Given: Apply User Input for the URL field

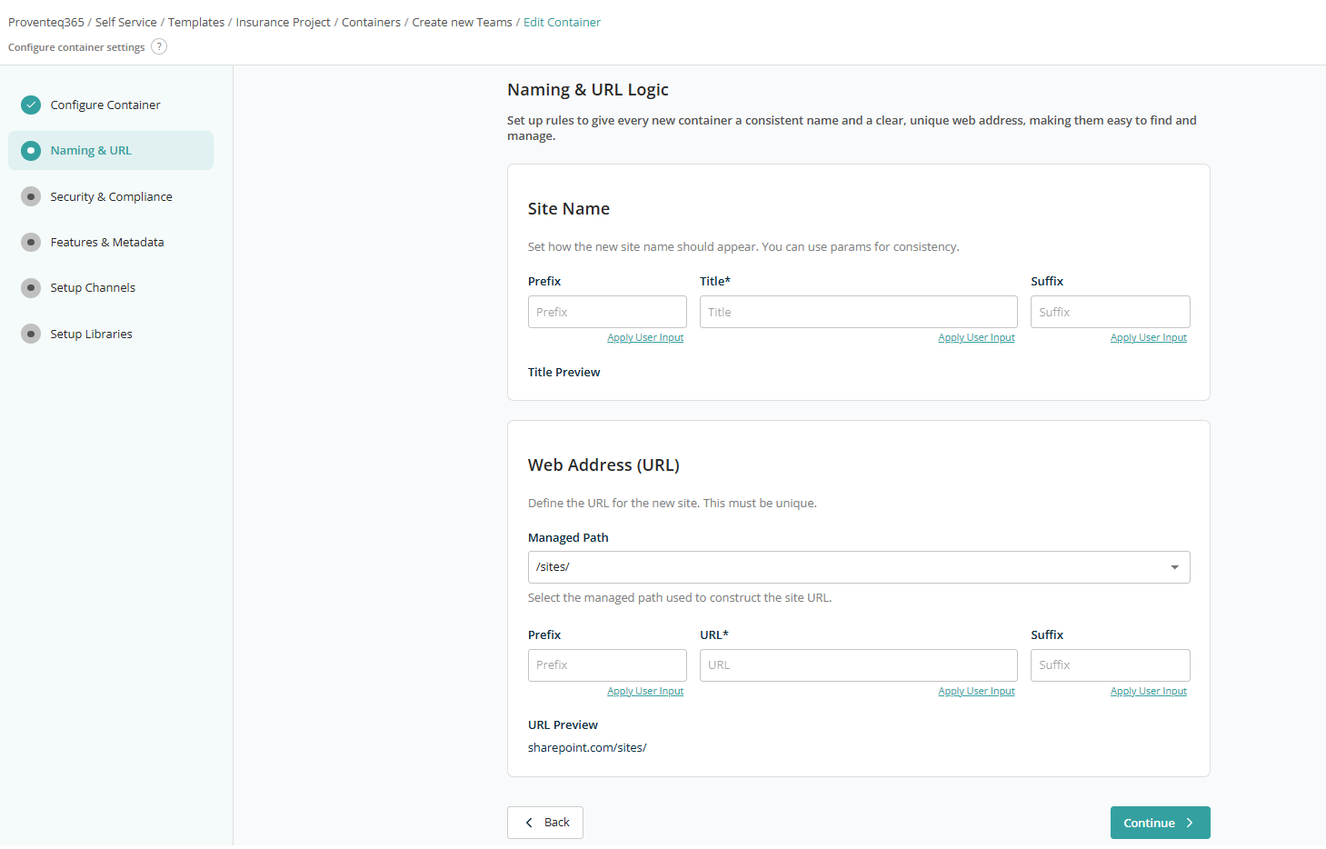Looking at the screenshot, I should [x=976, y=692].
